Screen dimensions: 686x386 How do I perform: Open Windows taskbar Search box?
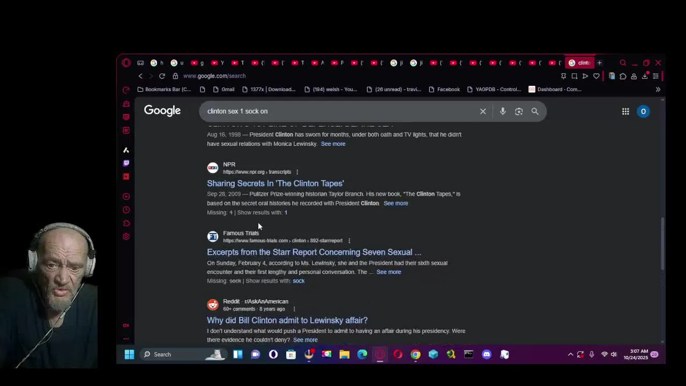click(182, 354)
